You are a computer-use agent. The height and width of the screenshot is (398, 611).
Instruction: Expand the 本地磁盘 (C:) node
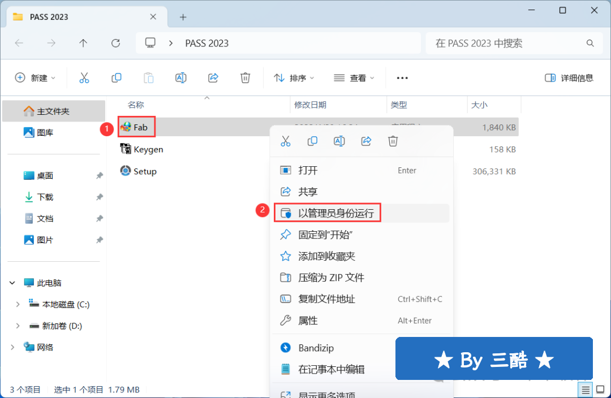pyautogui.click(x=18, y=305)
